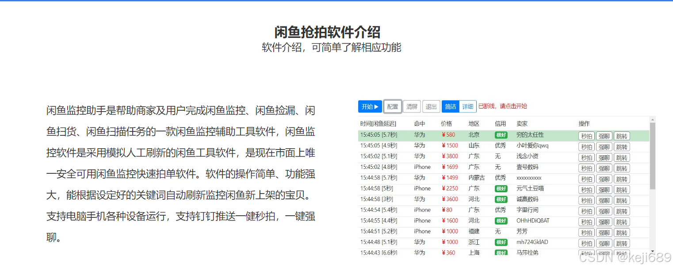Click the 地区 column header

click(474, 123)
